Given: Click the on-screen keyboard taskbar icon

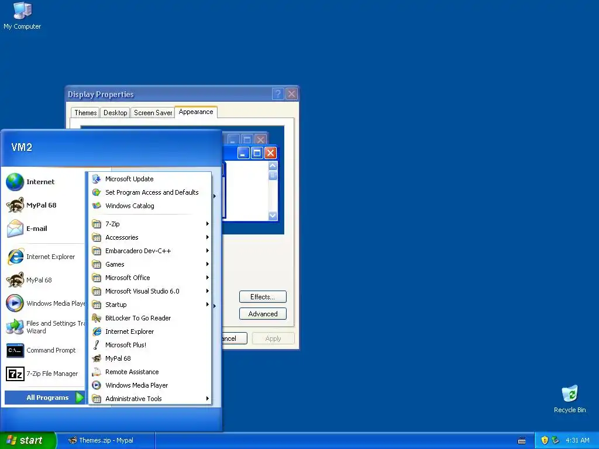Looking at the screenshot, I should (x=521, y=441).
